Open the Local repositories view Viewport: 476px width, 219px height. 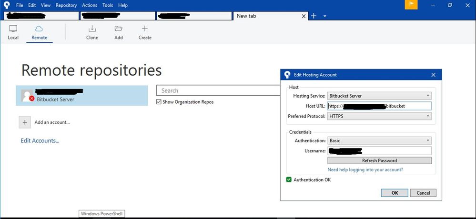[x=13, y=32]
